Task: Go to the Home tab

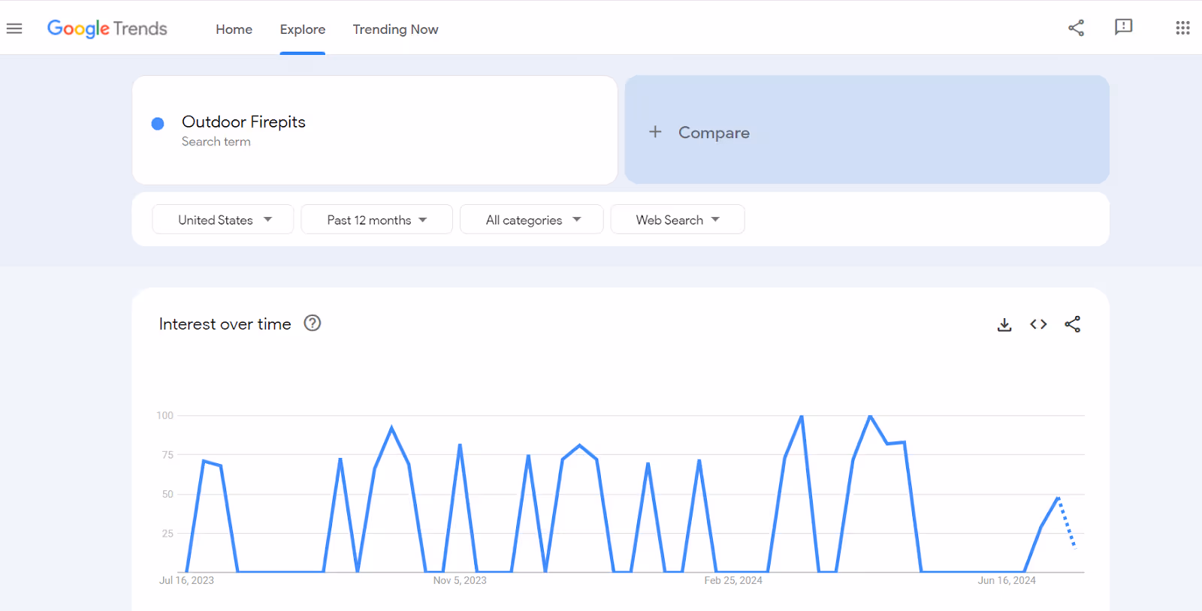Action: click(x=234, y=29)
